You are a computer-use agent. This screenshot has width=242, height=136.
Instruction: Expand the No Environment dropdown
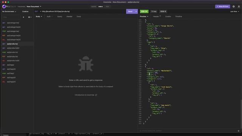click(x=9, y=11)
